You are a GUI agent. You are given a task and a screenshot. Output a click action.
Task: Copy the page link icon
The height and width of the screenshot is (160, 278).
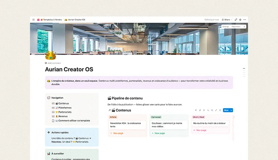click(236, 20)
